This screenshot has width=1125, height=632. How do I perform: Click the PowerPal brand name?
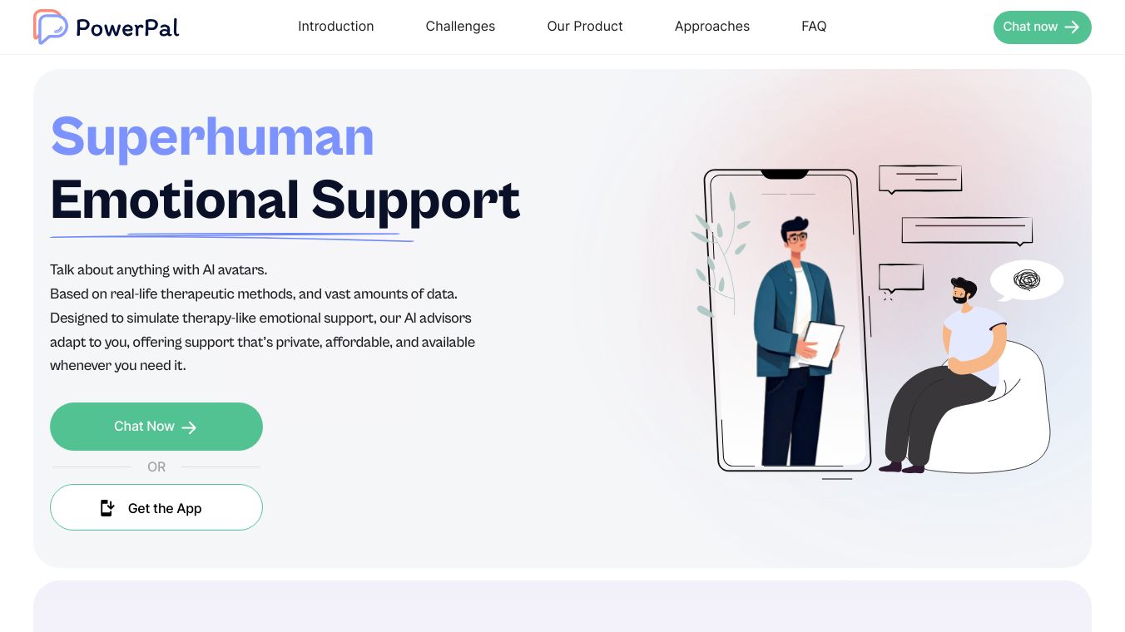[x=127, y=28]
